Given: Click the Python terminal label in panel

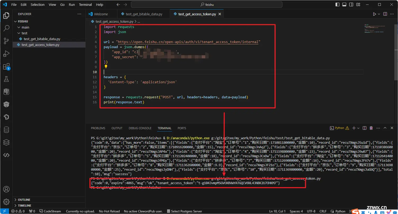Looking at the screenshot, I should [x=339, y=128].
